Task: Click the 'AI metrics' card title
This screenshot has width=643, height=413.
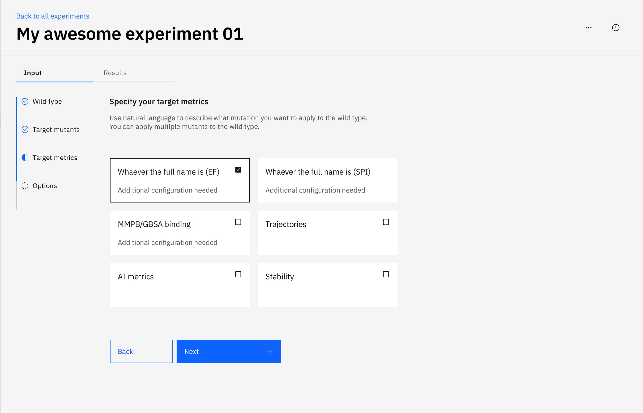Action: (136, 277)
